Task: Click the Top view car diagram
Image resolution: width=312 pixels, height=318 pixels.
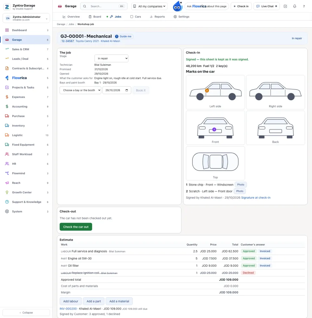Action: (x=215, y=163)
